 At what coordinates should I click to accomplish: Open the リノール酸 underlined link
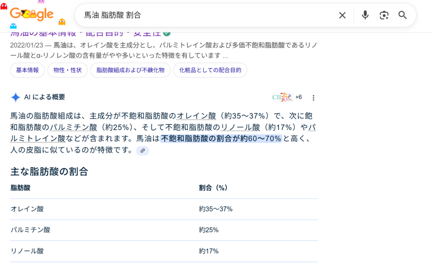click(x=240, y=127)
